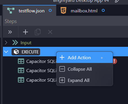
Task: Expand the Input step node
Action: pos(6,43)
